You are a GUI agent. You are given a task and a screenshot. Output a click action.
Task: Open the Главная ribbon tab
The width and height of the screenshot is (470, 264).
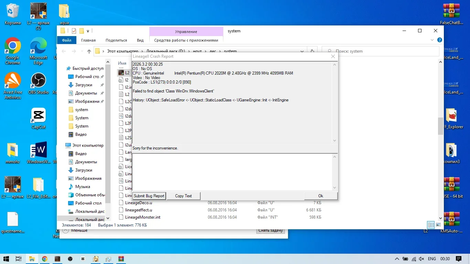pos(88,40)
